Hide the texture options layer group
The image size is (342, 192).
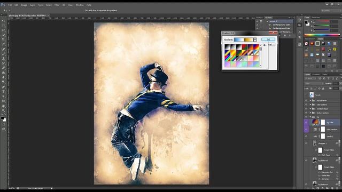[x=306, y=113]
